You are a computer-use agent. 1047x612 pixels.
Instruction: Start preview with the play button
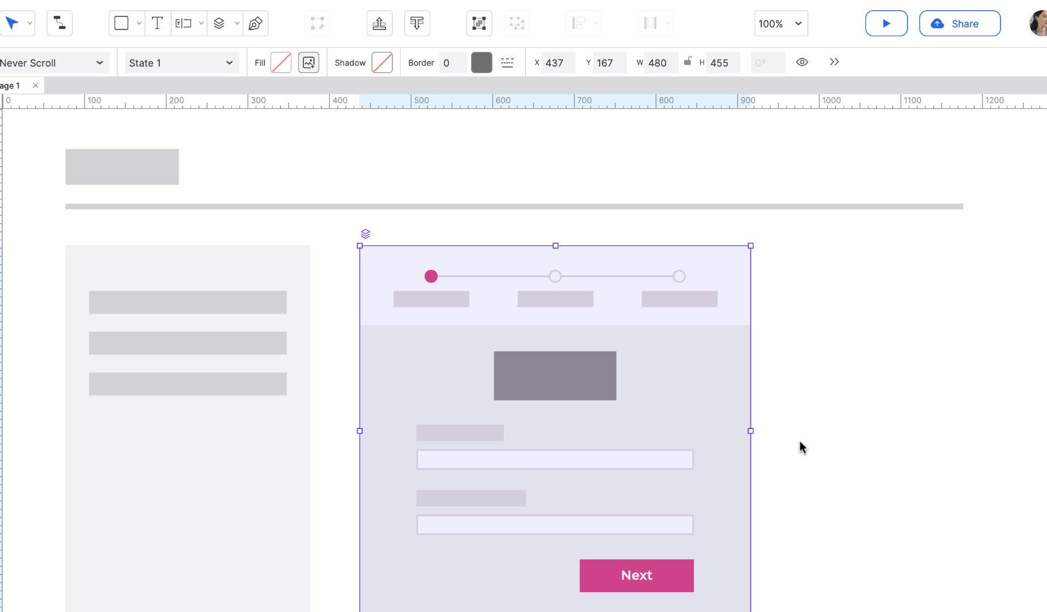coord(886,24)
